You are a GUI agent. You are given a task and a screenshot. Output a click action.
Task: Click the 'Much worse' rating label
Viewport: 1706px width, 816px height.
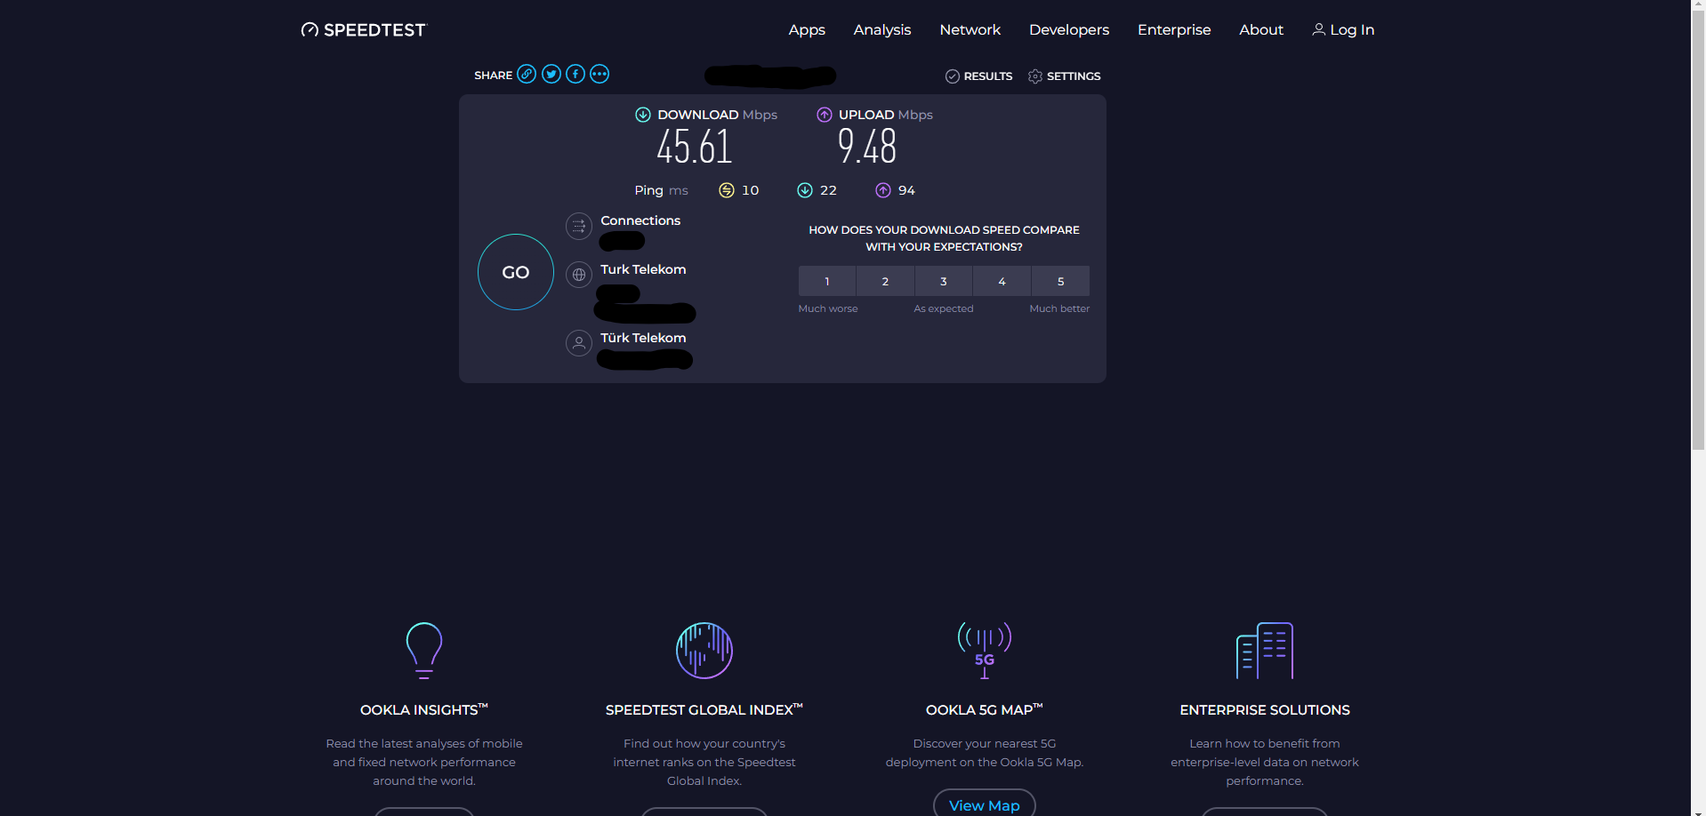828,308
